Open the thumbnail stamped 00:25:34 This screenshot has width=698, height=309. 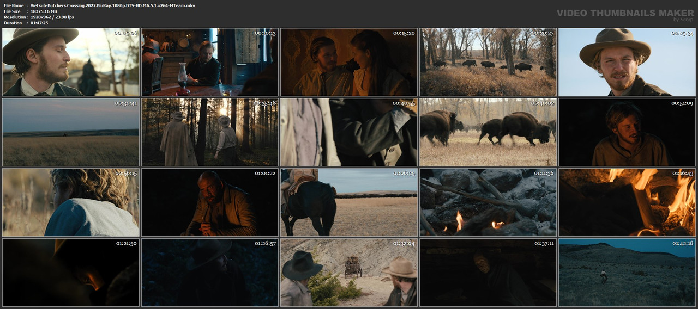point(627,62)
